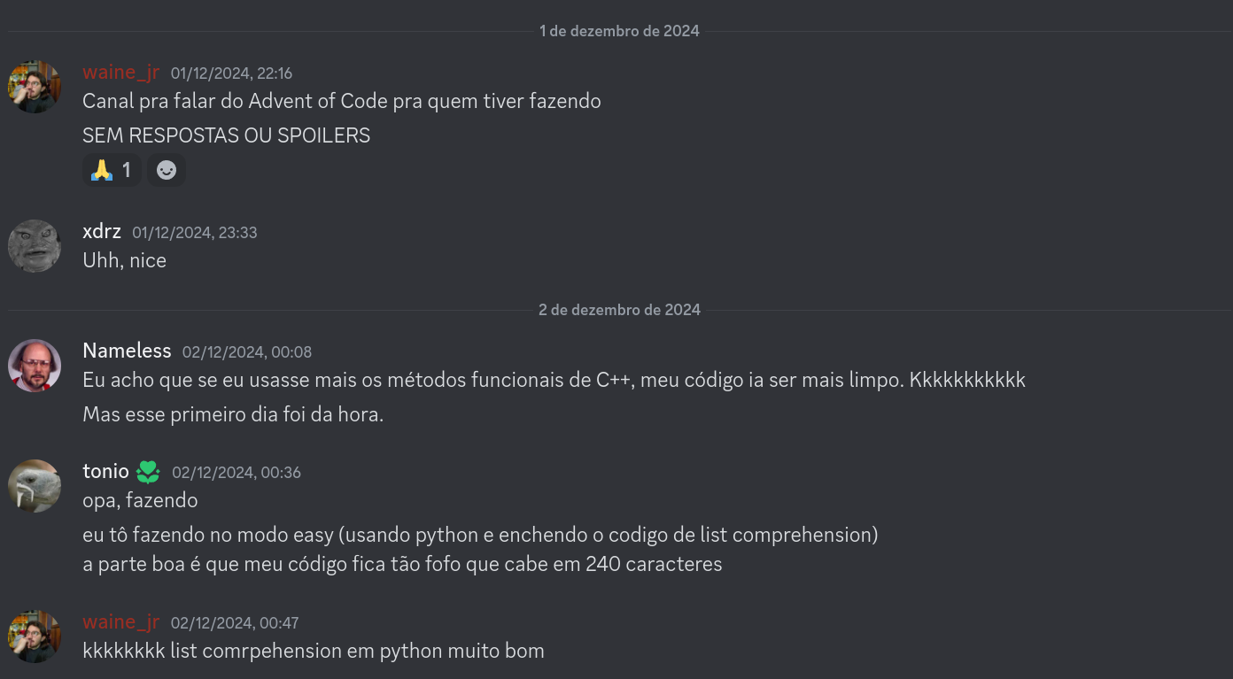The image size is (1233, 679).
Task: Open waine_jr's avatar on last message
Action: 35,637
